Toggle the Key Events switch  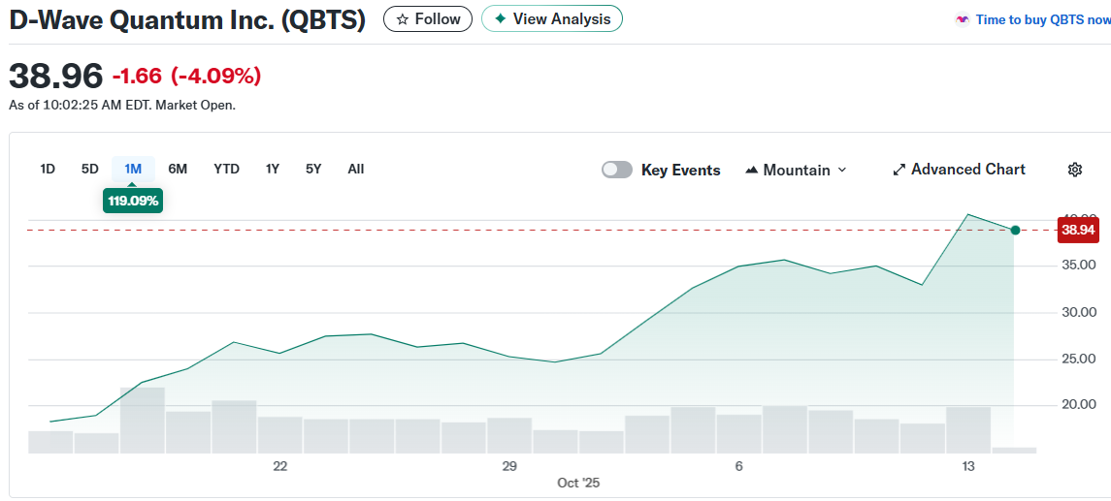pos(617,170)
